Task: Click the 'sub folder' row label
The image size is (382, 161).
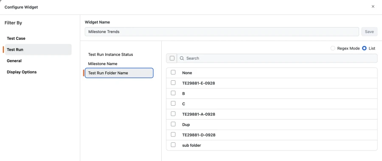Action: tap(191, 145)
